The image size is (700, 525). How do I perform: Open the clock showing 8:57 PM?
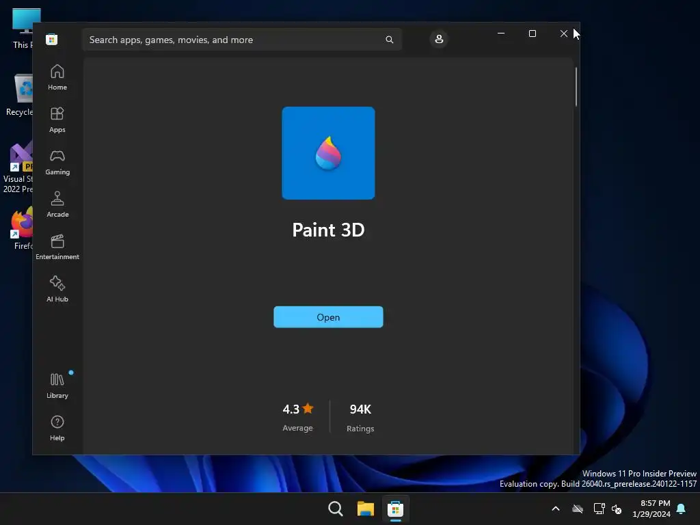point(651,509)
